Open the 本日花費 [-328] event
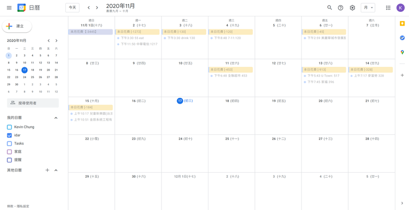The height and width of the screenshot is (210, 409). (370, 70)
